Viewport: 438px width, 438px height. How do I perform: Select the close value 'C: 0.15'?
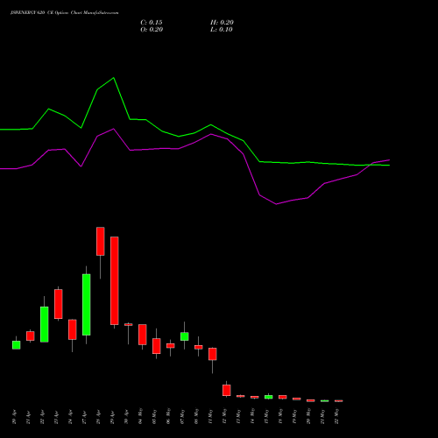[x=152, y=23]
